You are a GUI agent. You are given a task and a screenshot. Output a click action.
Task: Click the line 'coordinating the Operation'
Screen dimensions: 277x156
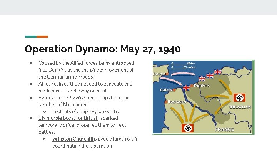[82, 146]
